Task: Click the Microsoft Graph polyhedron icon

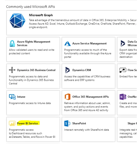Action: pyautogui.click(x=17, y=20)
